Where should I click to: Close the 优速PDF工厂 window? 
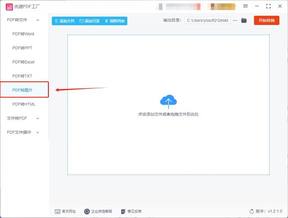[280, 6]
